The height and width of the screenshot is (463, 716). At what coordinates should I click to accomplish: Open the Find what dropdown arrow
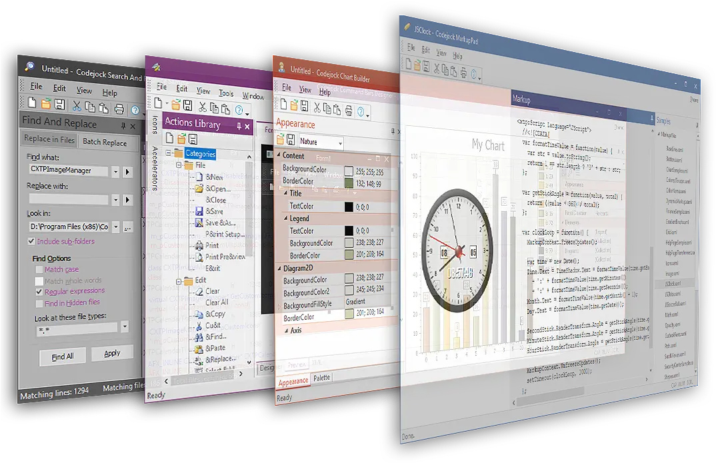pos(115,172)
